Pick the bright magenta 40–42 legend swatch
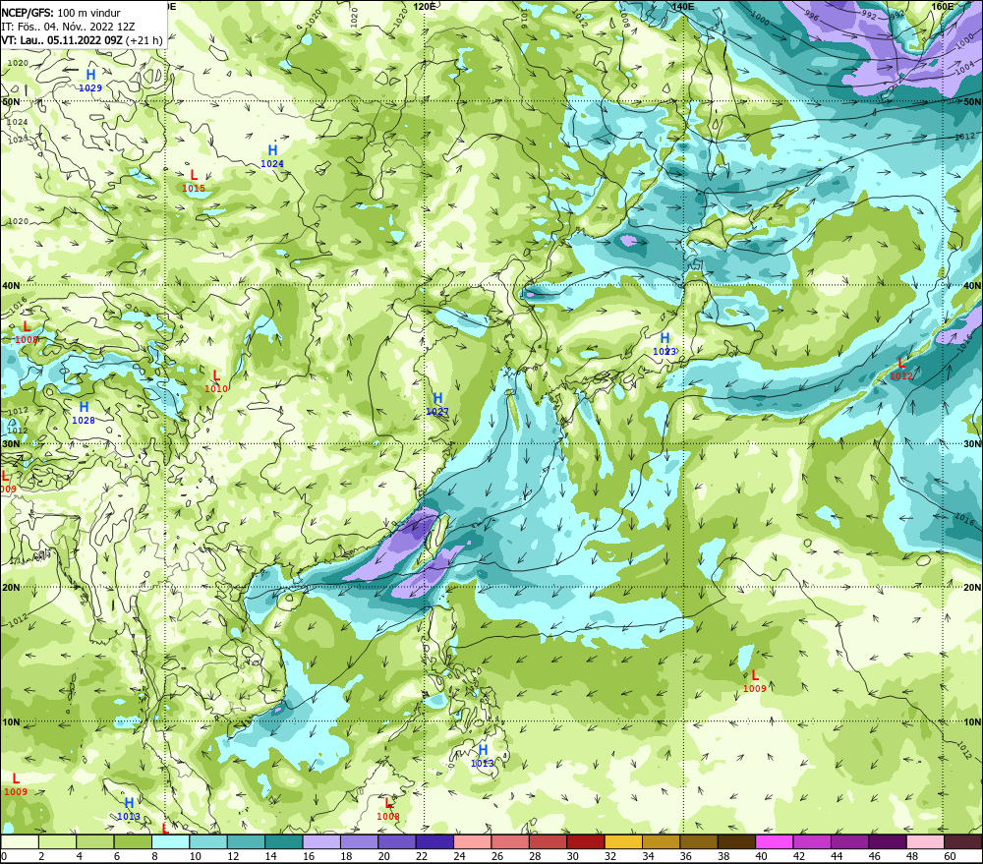This screenshot has height=864, width=983. [775, 841]
